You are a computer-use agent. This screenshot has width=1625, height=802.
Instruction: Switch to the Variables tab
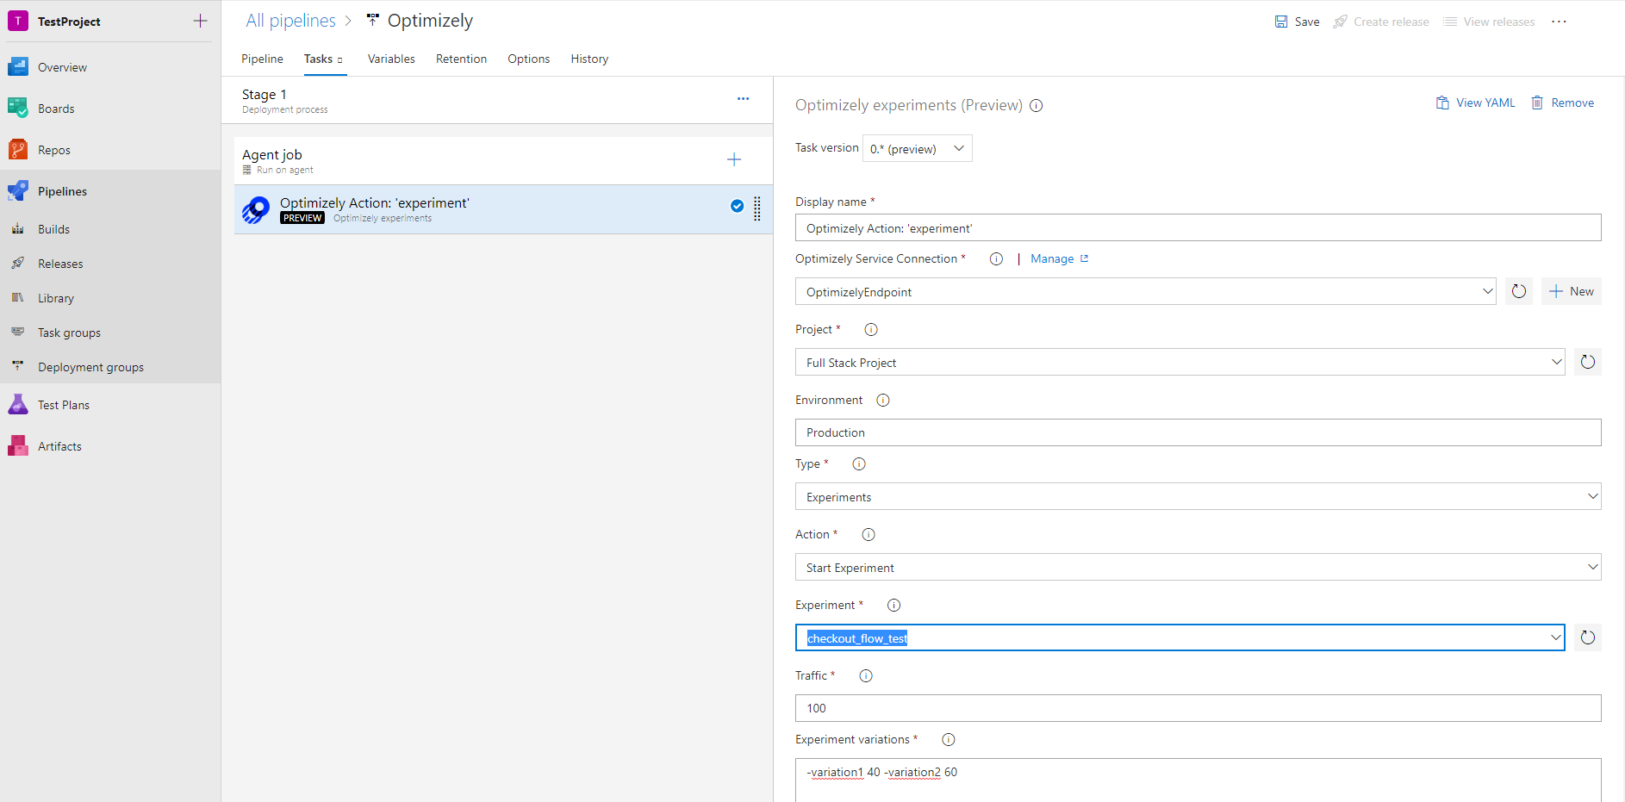point(391,59)
